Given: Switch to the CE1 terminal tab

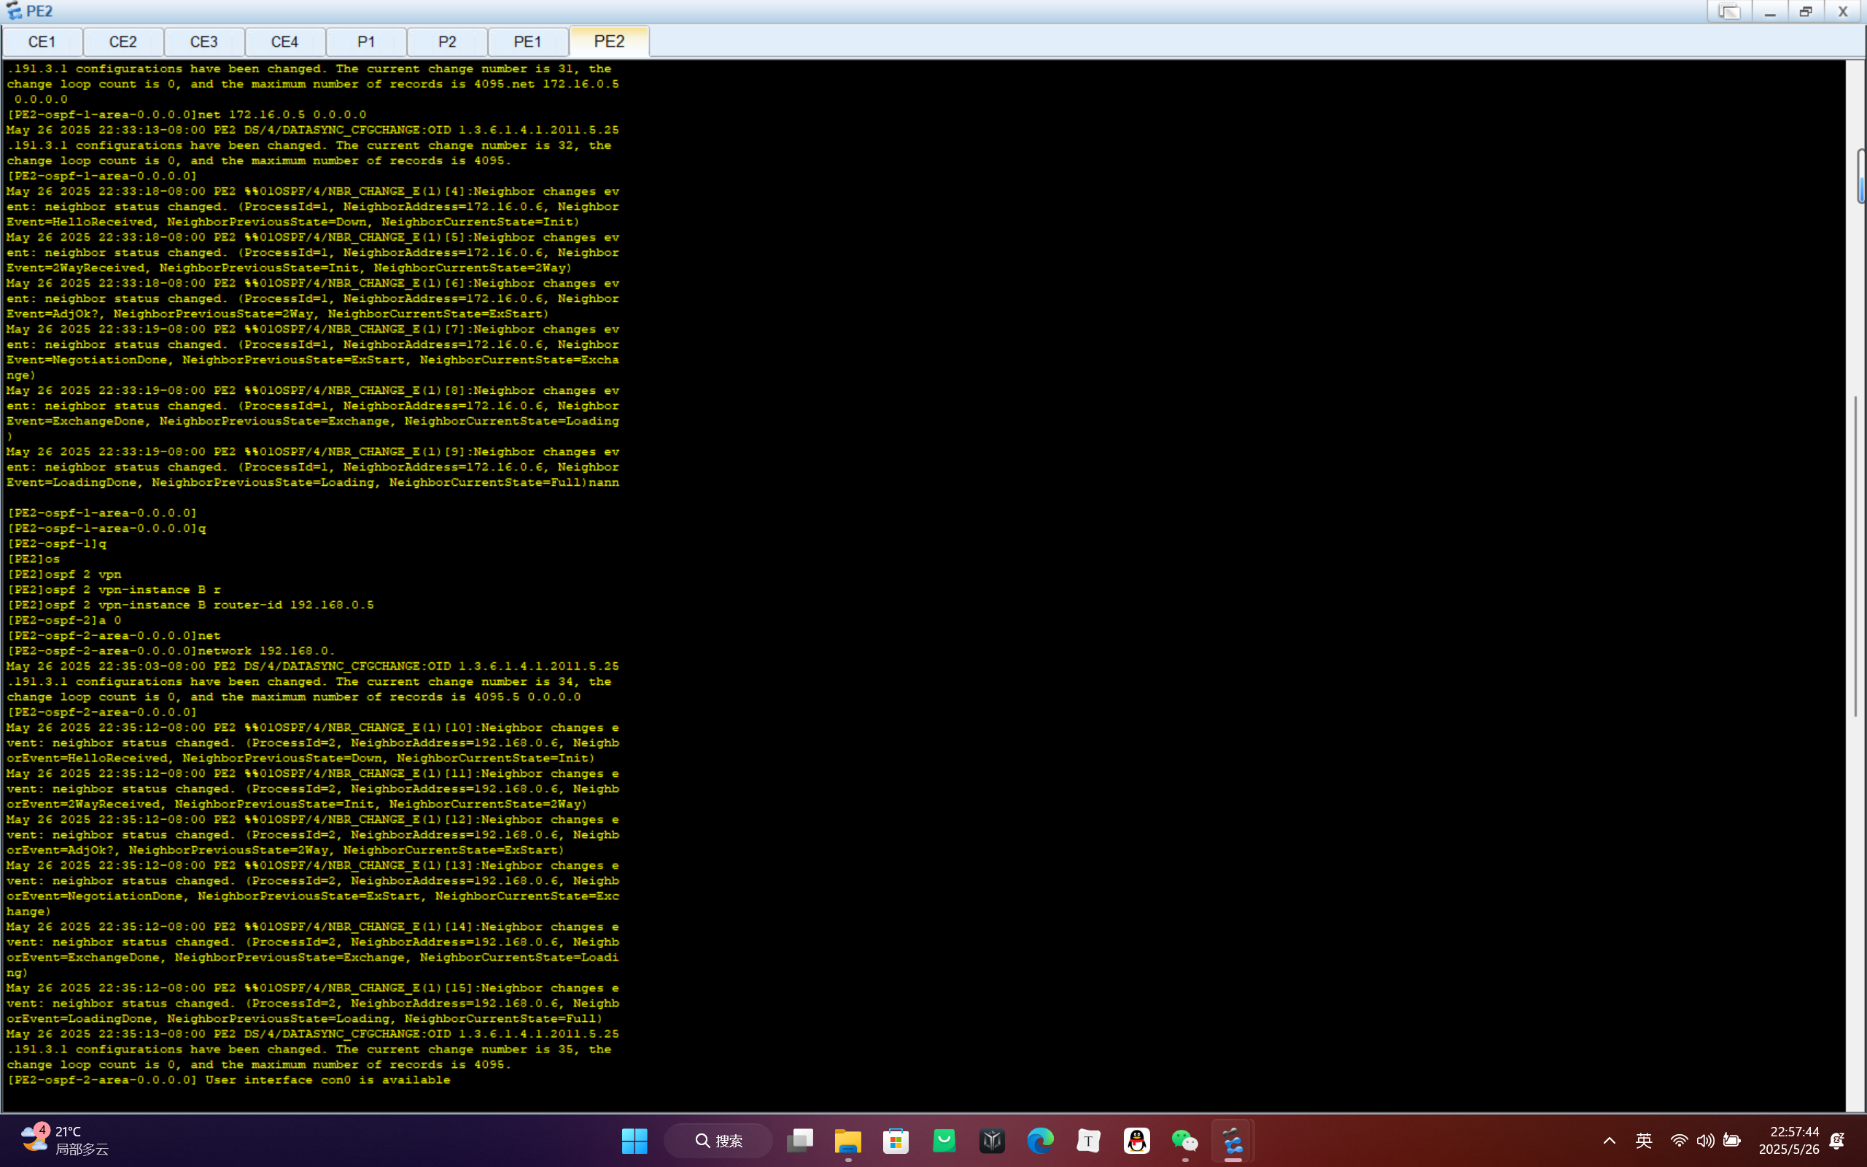Looking at the screenshot, I should pyautogui.click(x=42, y=42).
